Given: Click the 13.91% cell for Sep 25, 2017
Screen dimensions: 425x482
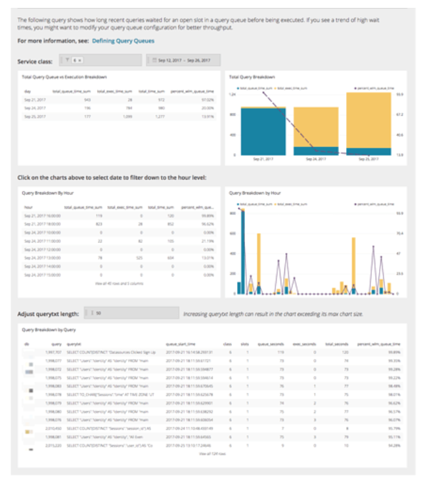Looking at the screenshot, I should [x=208, y=116].
